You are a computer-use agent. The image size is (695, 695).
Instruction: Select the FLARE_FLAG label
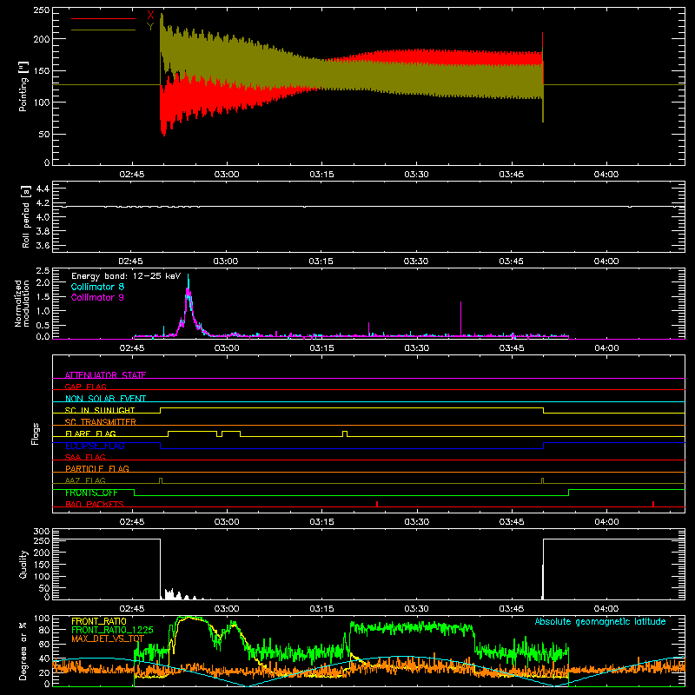[90, 434]
